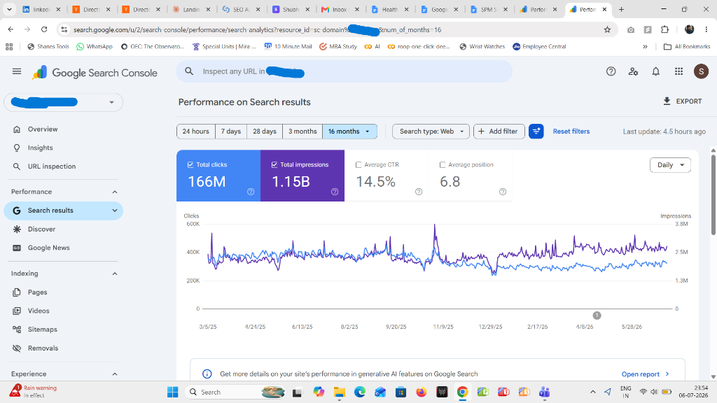Click Average CTR help icon
Screen dimensions: 717x403
tap(419, 192)
